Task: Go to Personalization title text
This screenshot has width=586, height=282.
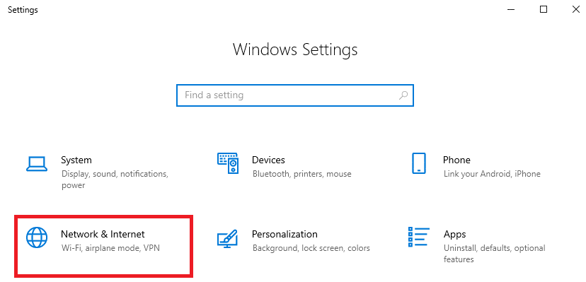Action: (285, 234)
